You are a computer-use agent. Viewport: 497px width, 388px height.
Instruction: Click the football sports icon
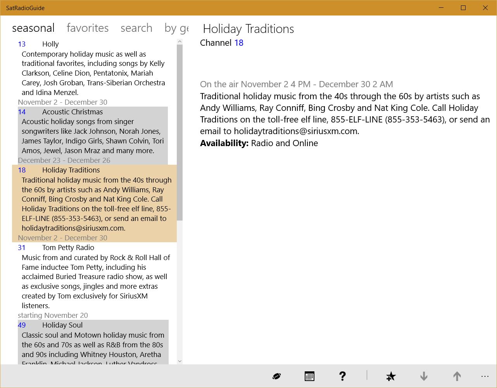[x=276, y=376]
